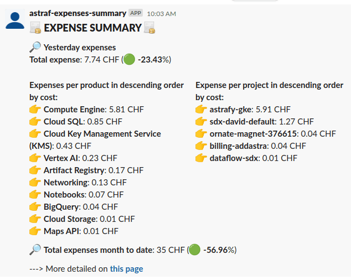
Task: Click the receipt emoji before EXPENSE SUMMARY
Action: pyautogui.click(x=35, y=28)
